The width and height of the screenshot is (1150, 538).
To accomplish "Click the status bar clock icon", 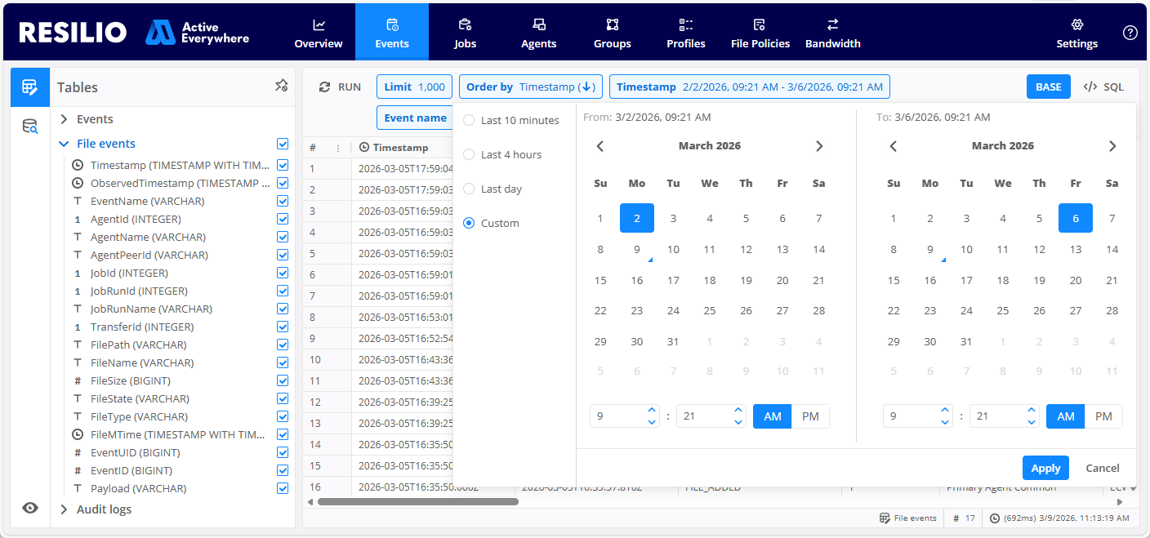I will click(x=995, y=518).
